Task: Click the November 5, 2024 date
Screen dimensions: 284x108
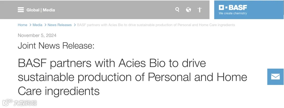Action: (x=37, y=35)
